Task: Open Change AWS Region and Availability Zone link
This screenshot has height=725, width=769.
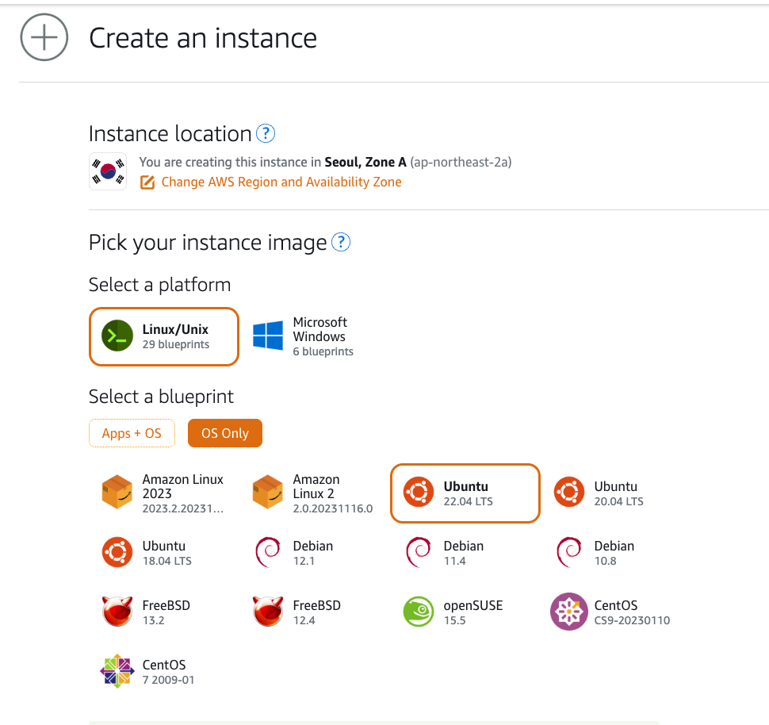Action: pyautogui.click(x=281, y=182)
